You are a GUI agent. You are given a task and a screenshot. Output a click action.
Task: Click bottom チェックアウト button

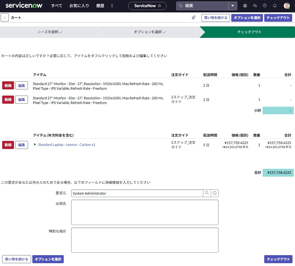pyautogui.click(x=278, y=259)
